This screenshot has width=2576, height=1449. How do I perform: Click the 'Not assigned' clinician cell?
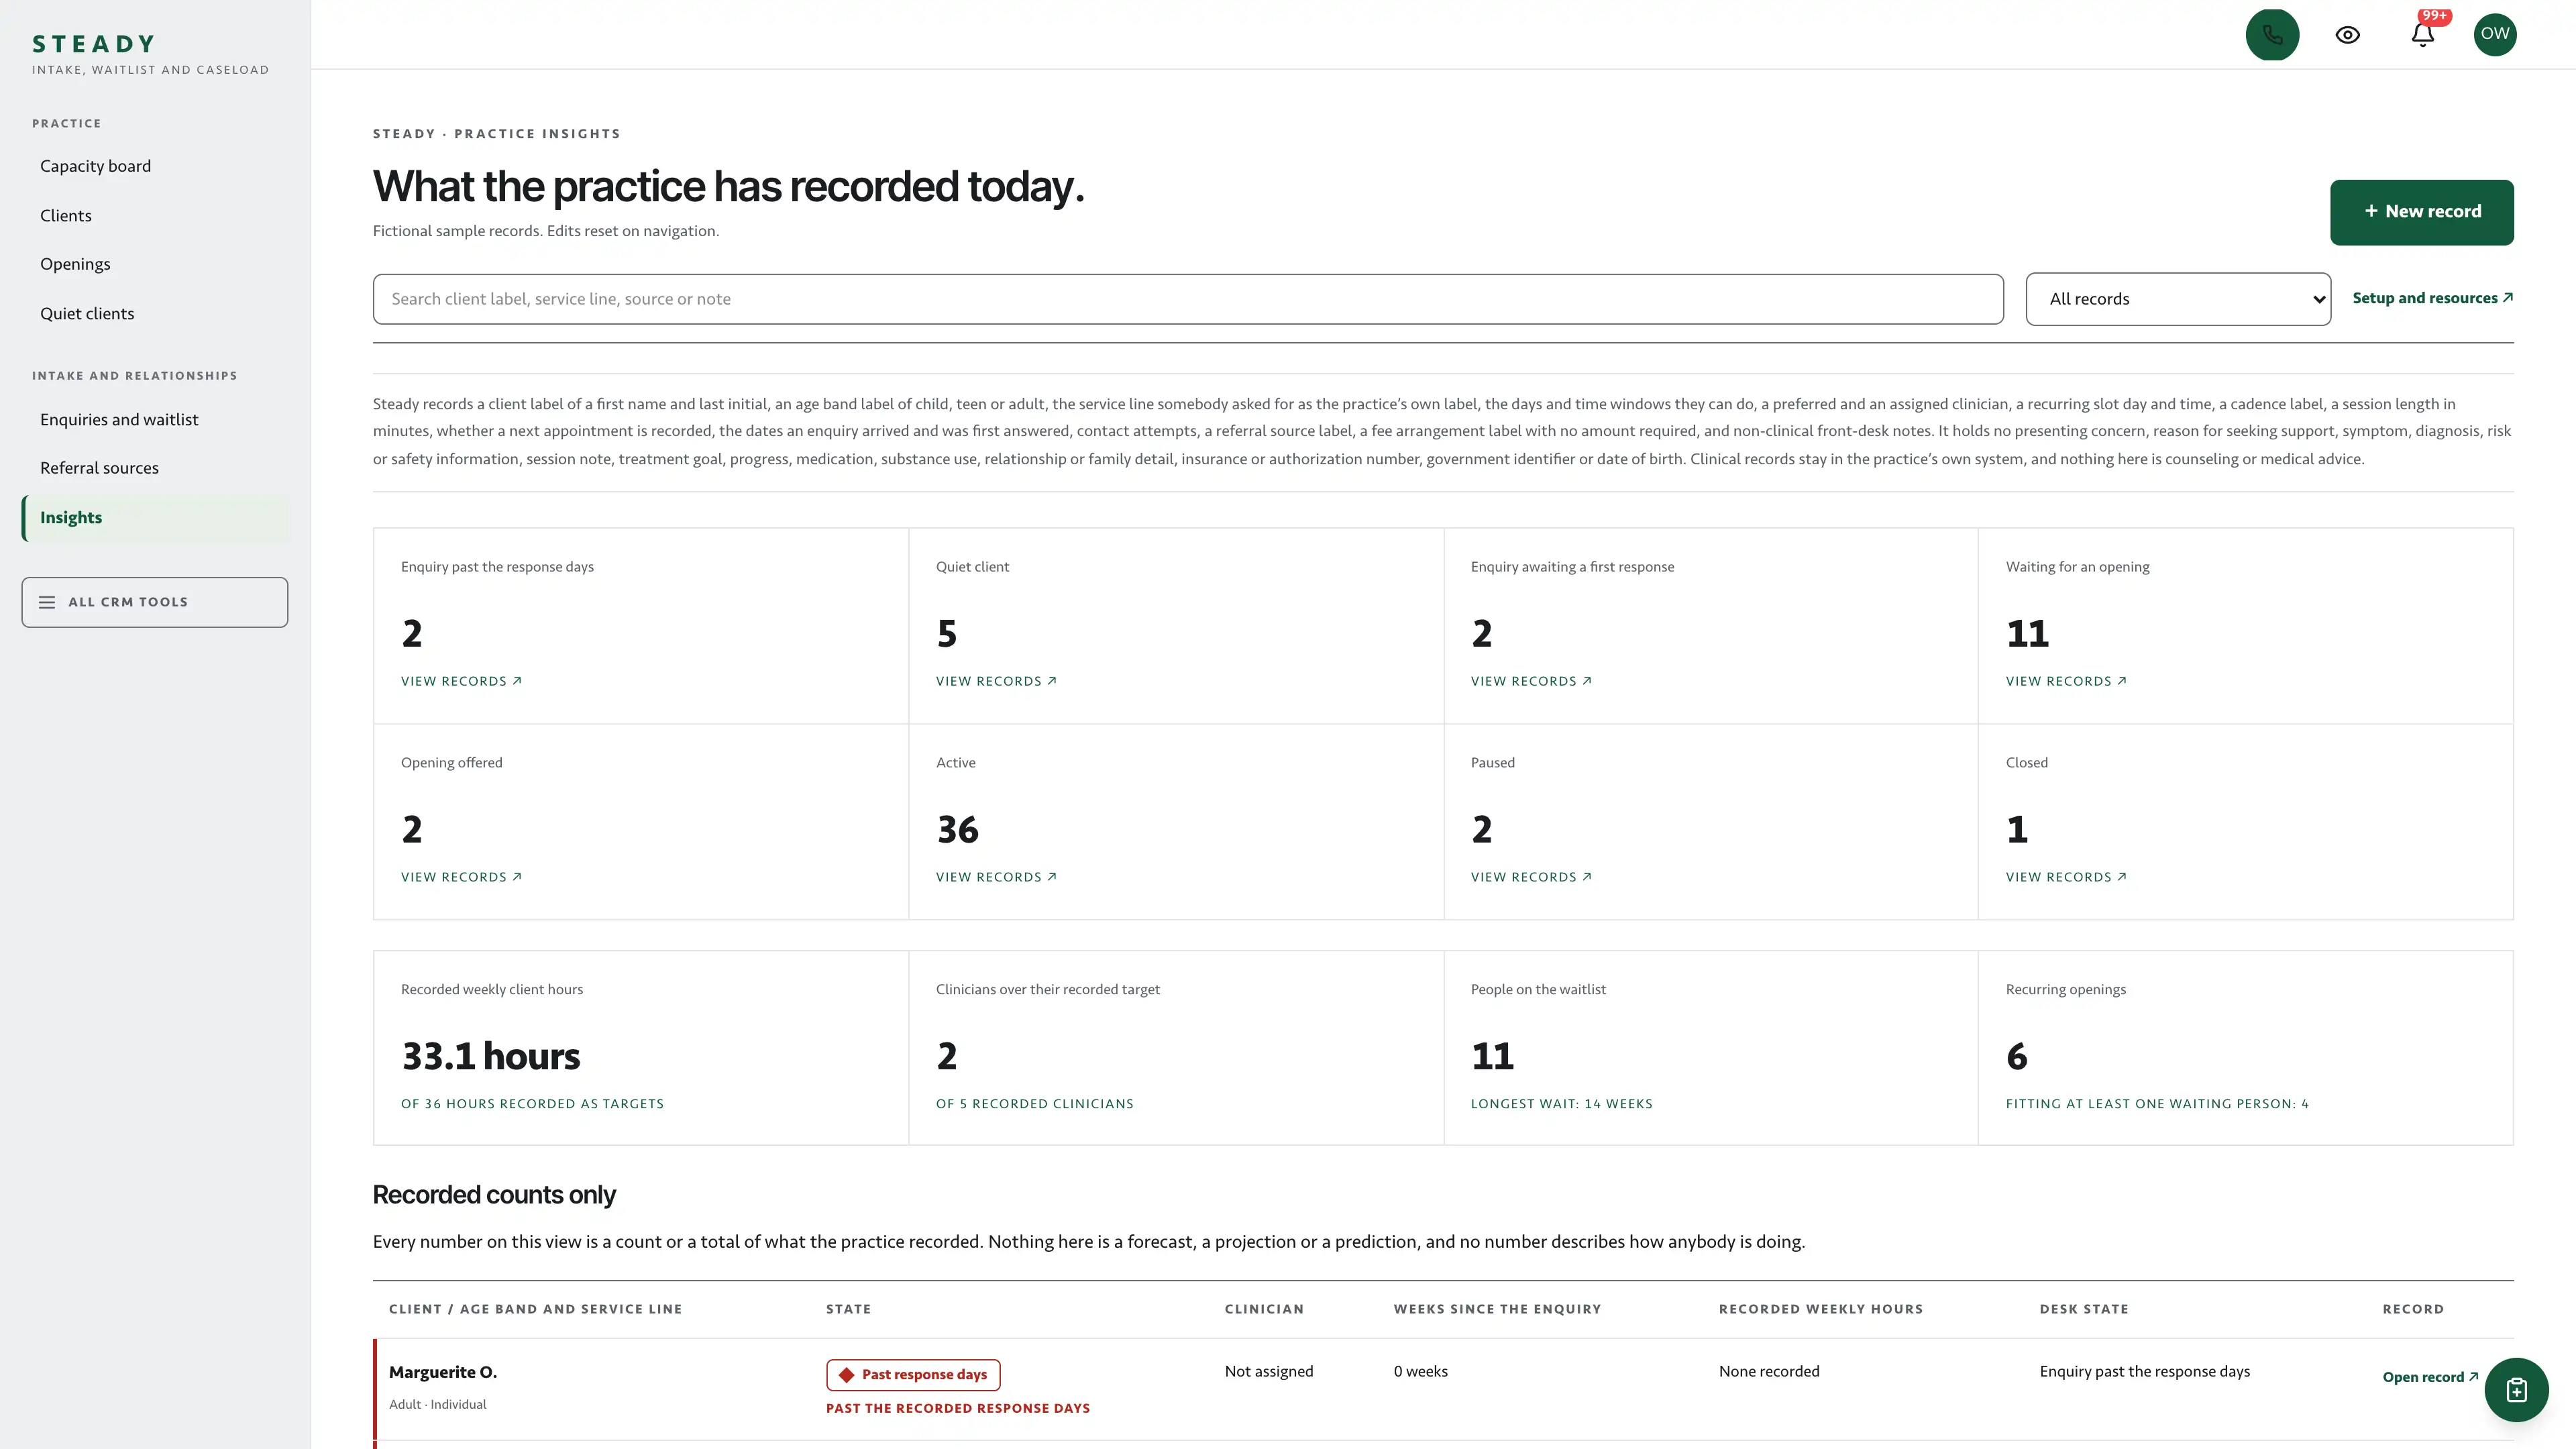pos(1269,1371)
